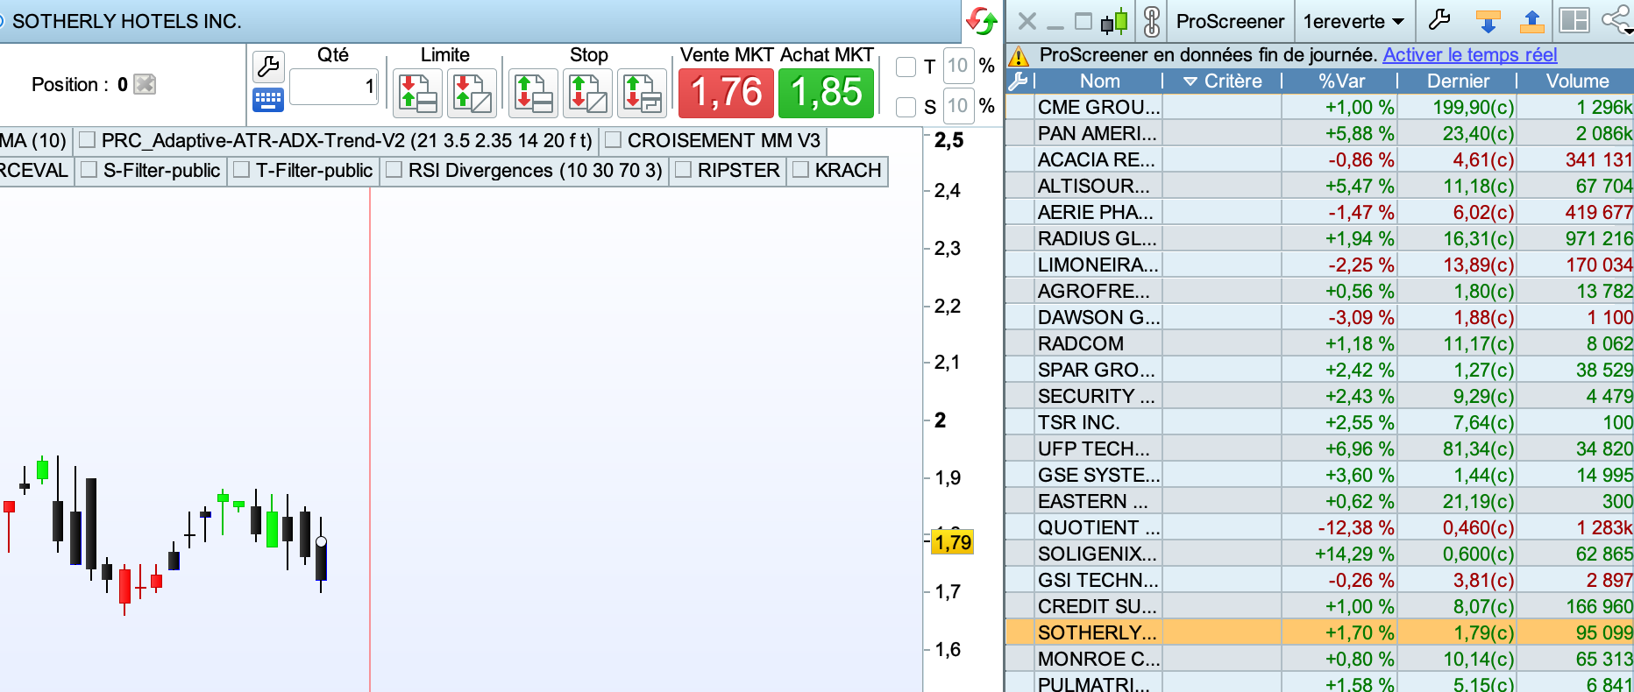
Task: Select the QUOTIENT ... row
Action: click(x=1319, y=527)
